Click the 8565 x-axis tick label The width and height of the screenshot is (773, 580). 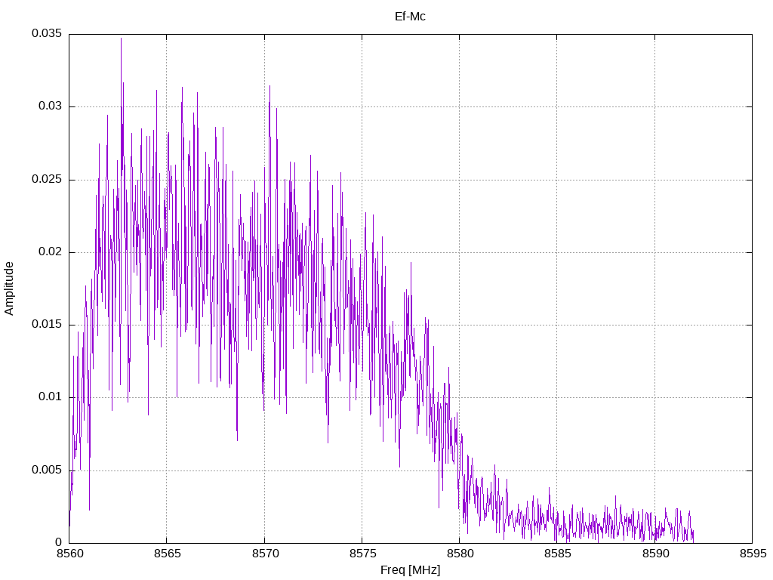point(167,554)
